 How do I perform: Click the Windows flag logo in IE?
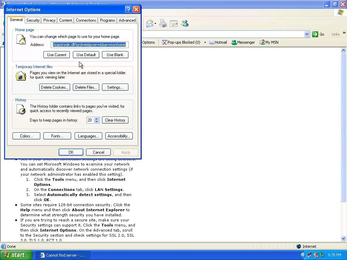[340, 13]
